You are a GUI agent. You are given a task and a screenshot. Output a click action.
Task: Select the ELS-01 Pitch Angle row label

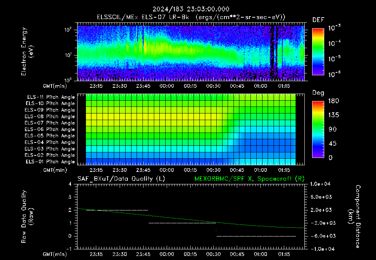point(50,162)
